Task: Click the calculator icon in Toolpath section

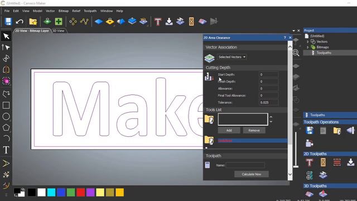Action: [x=207, y=165]
